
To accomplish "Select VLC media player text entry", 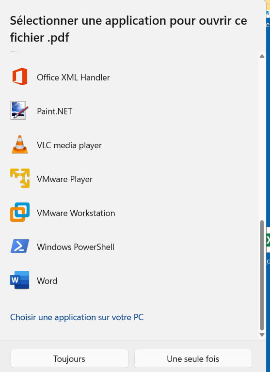I will click(69, 145).
